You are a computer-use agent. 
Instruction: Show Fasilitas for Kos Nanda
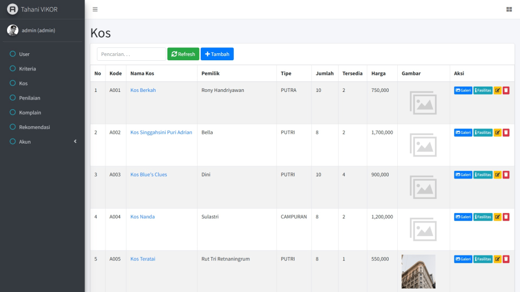point(483,217)
